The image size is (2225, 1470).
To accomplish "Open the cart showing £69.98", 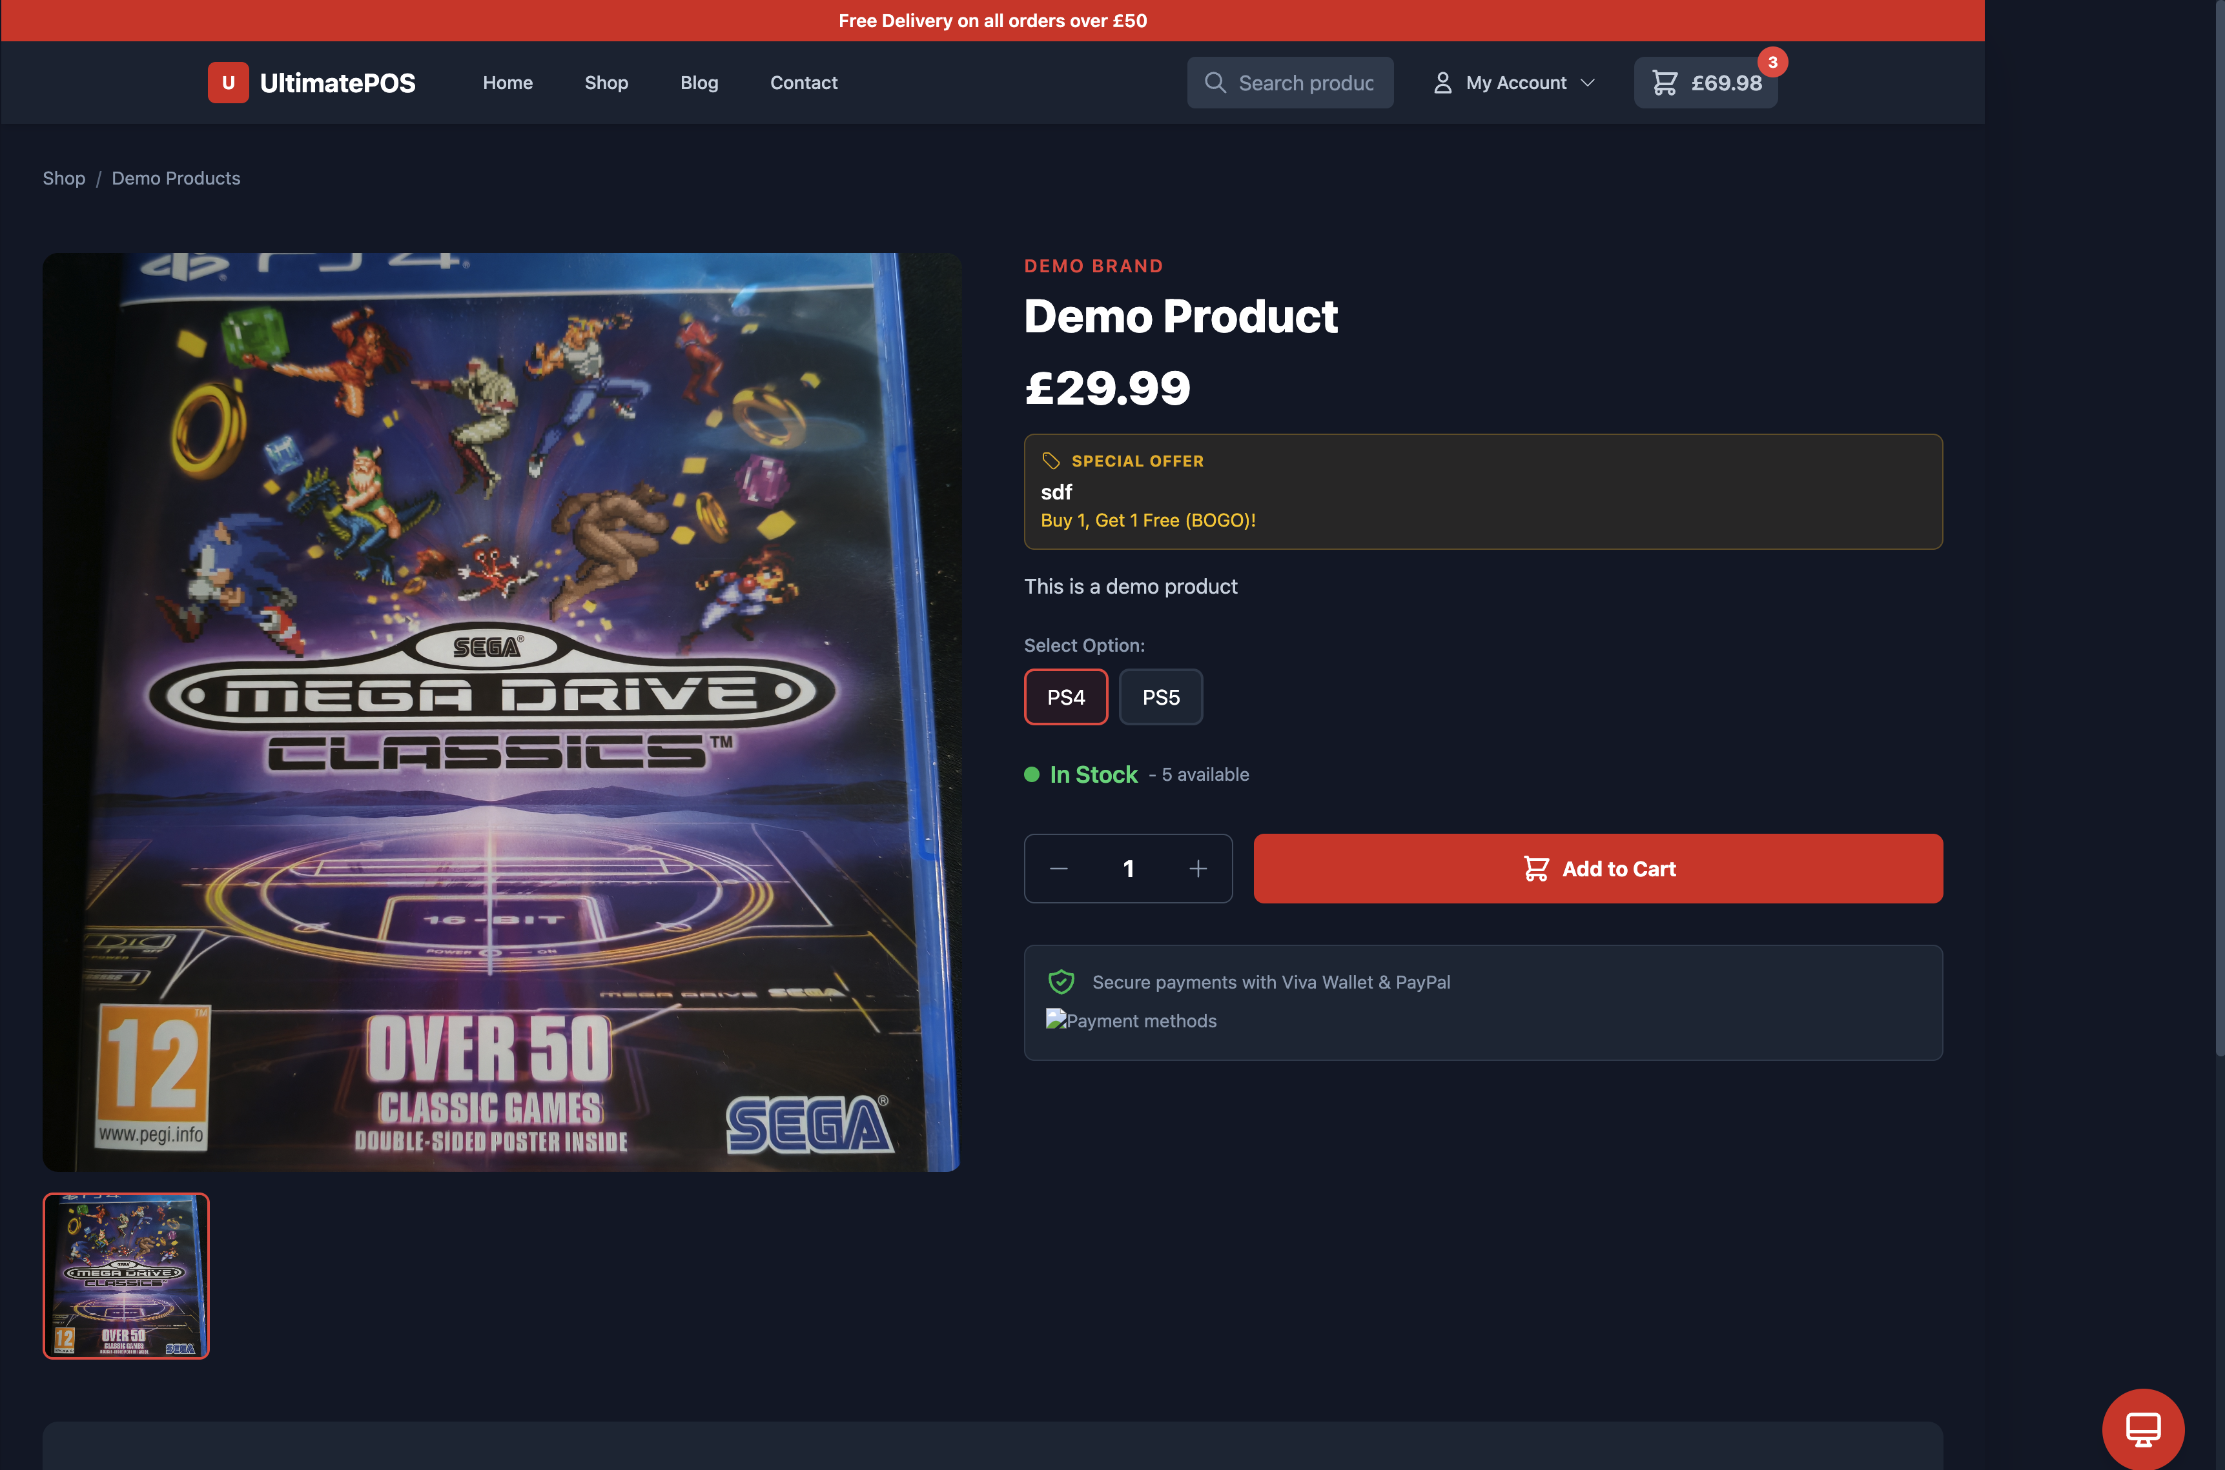I will [x=1705, y=83].
